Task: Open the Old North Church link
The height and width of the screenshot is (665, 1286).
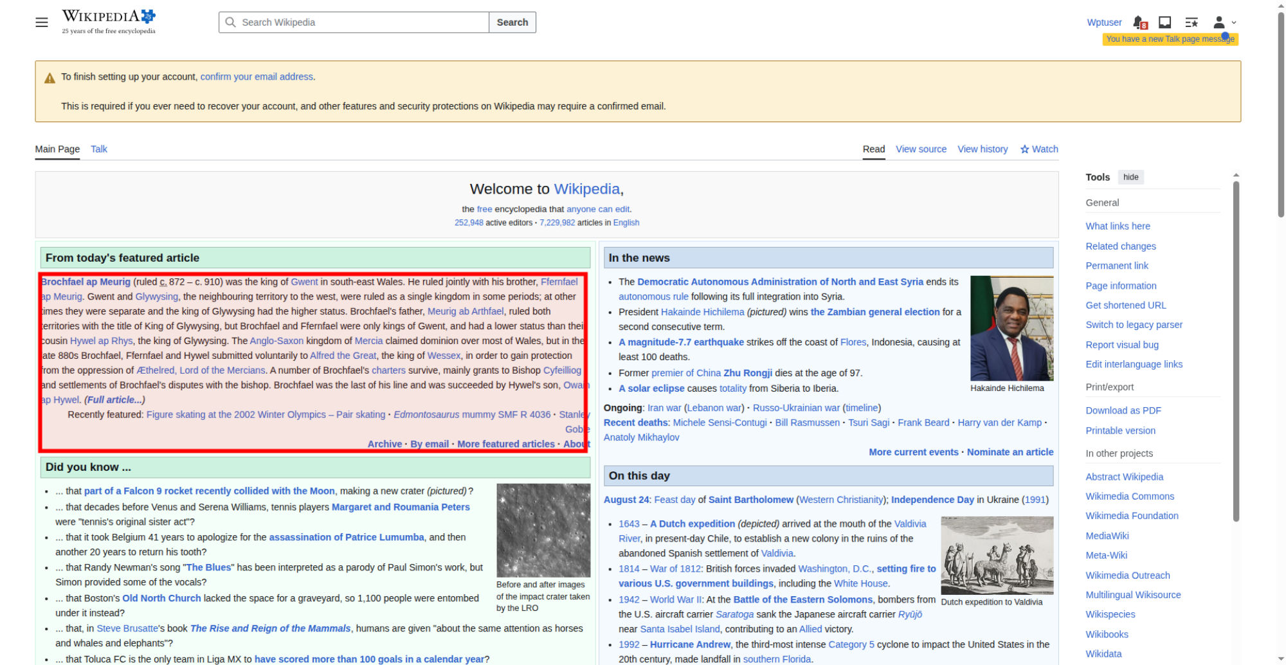Action: (161, 598)
